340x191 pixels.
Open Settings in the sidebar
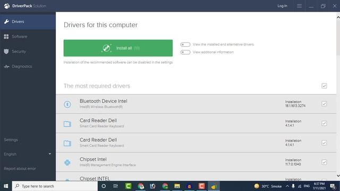pyautogui.click(x=11, y=140)
